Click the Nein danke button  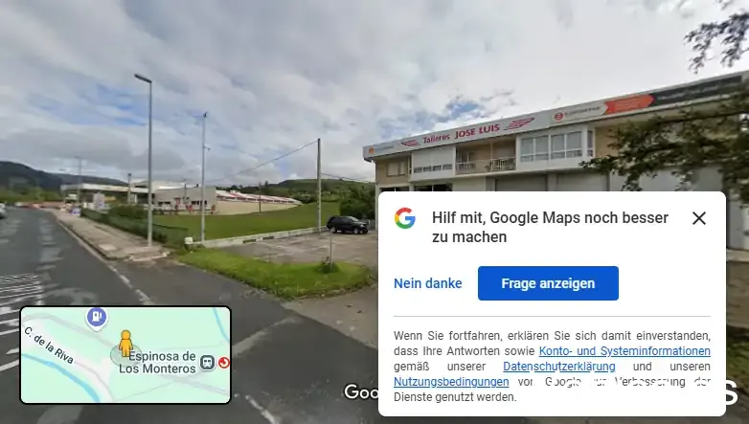427,283
